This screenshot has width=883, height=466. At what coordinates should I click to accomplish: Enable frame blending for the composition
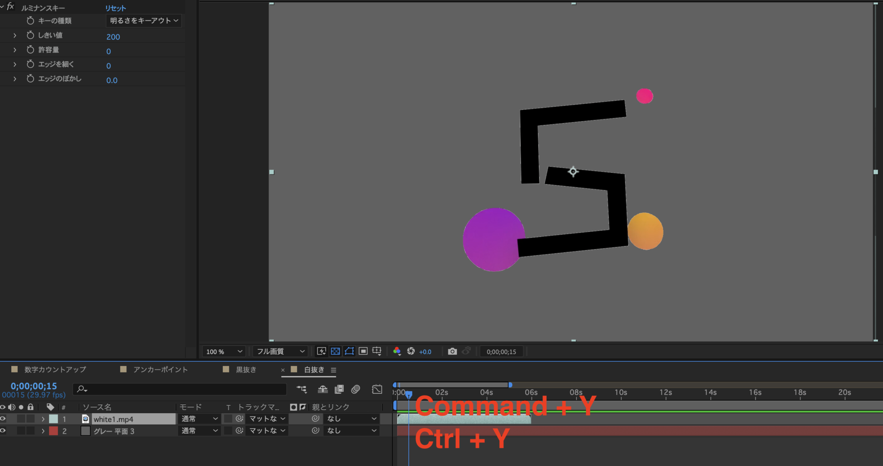(x=339, y=389)
